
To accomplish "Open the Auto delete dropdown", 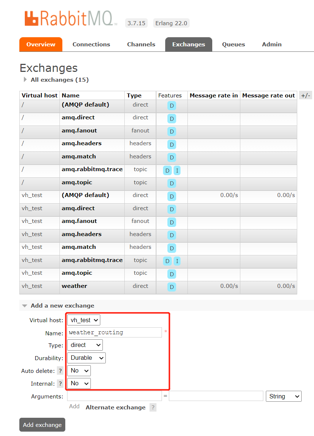I will tap(79, 371).
